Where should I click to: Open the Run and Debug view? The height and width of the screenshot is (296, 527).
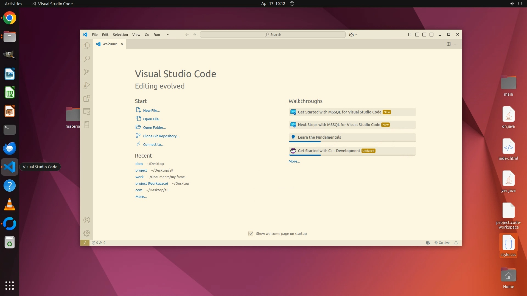[x=87, y=85]
